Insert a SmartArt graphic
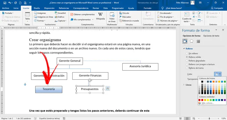227x120 pixels. pyautogui.click(x=60, y=13)
